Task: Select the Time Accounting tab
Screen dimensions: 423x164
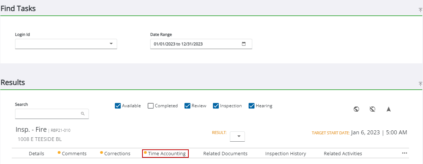Action: [x=165, y=153]
